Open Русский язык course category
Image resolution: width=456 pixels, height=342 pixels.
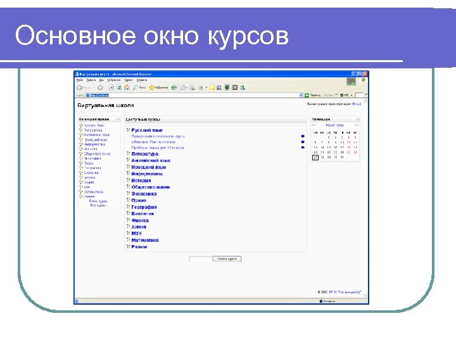(x=147, y=130)
